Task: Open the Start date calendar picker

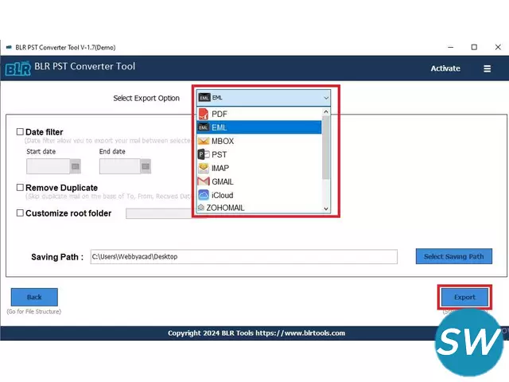Action: 76,166
